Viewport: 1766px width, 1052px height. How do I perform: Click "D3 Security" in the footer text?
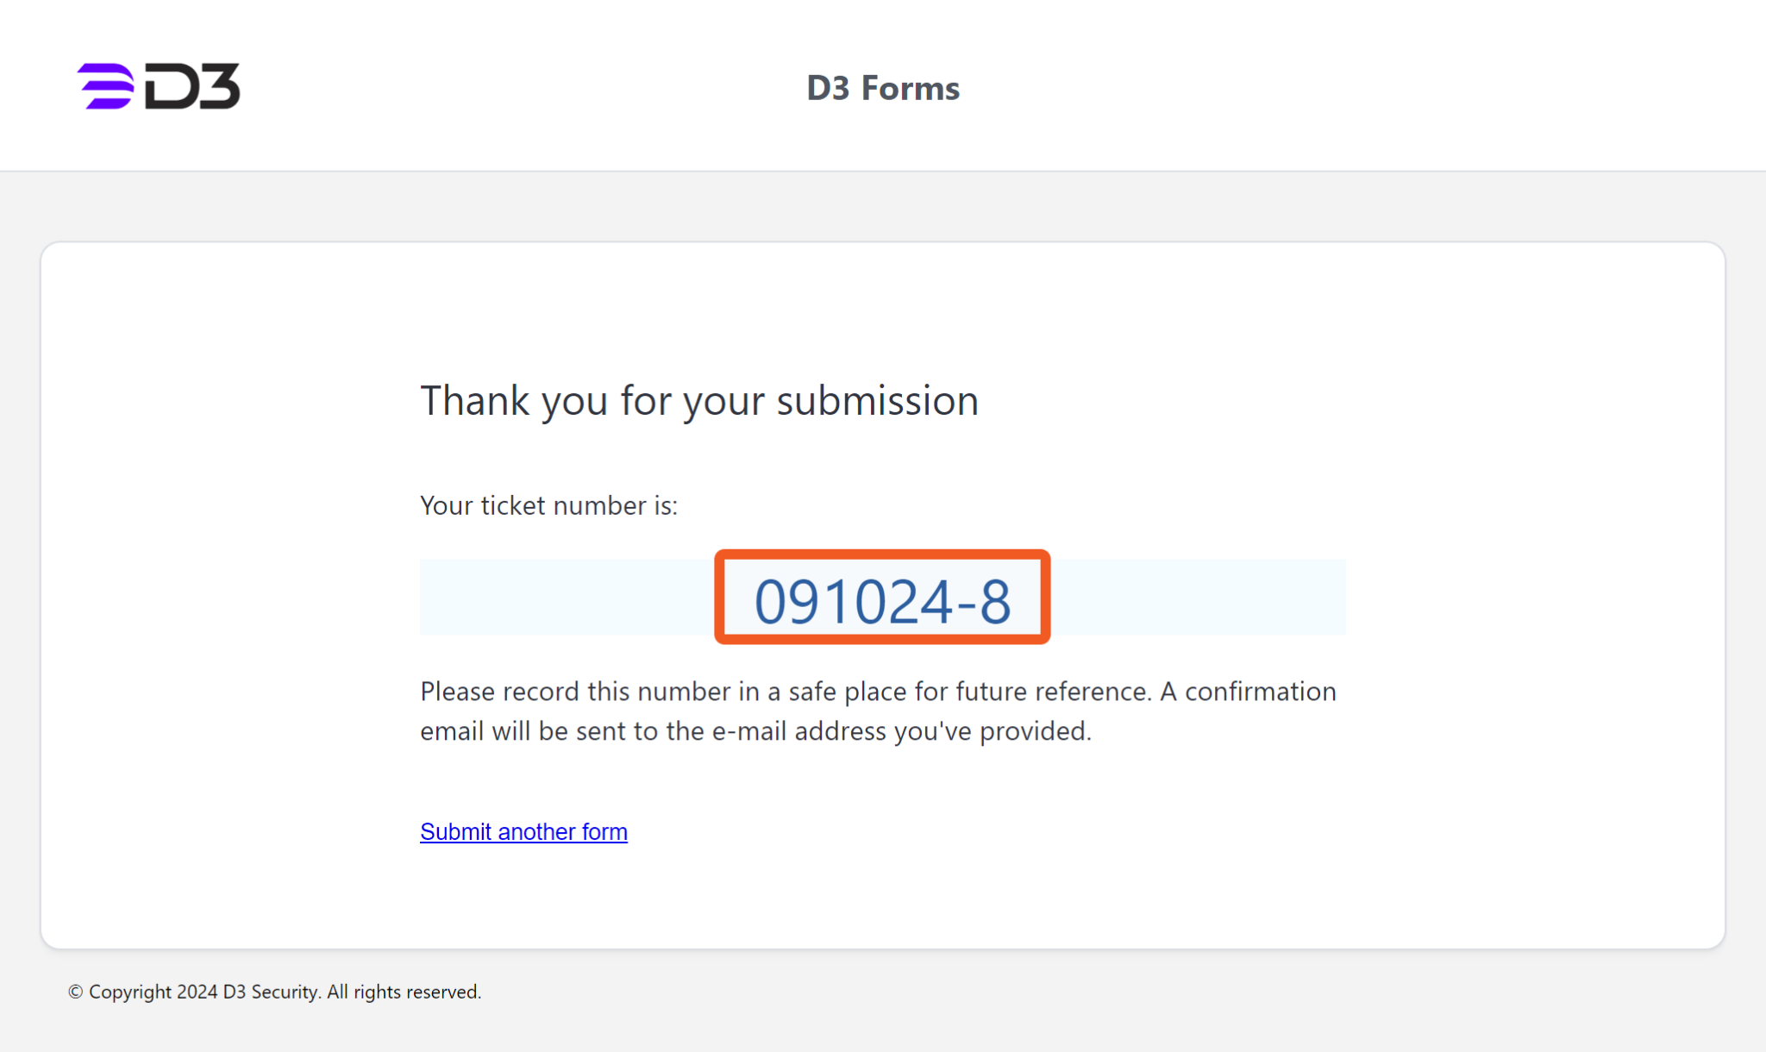270,992
